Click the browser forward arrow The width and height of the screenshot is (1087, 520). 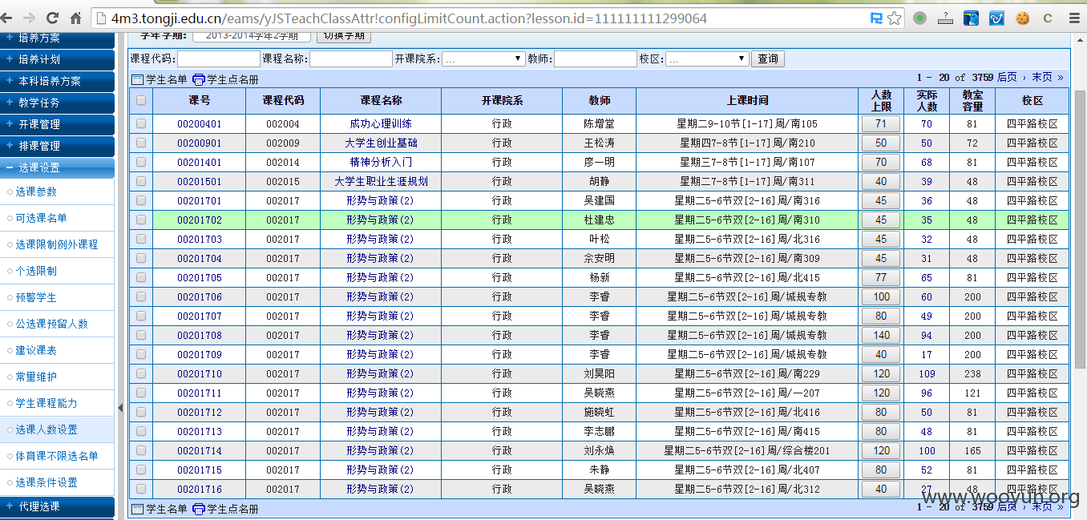(30, 18)
